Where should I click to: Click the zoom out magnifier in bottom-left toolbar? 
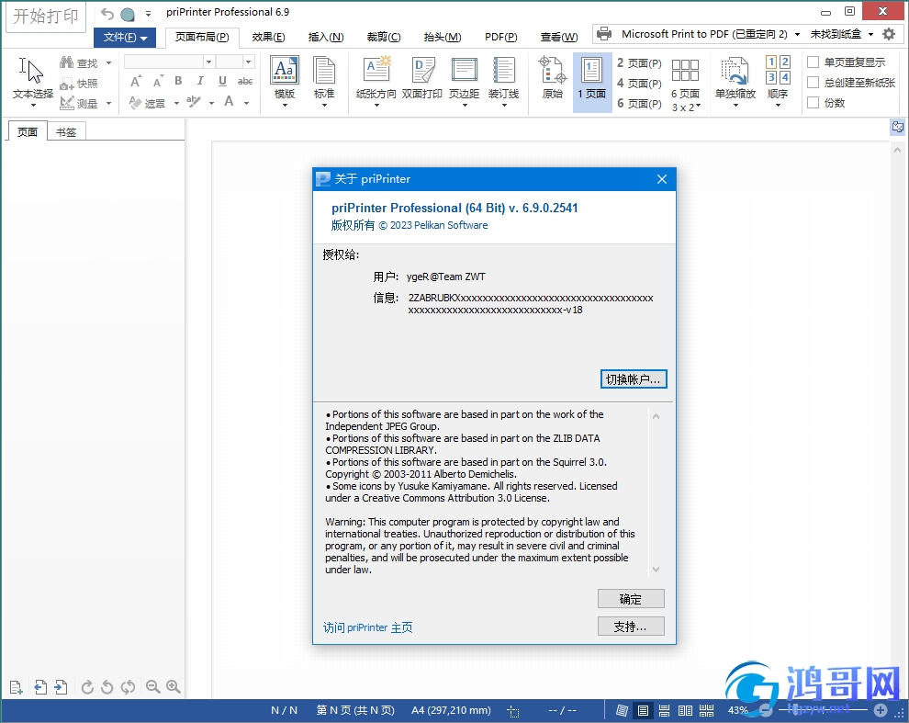(153, 687)
